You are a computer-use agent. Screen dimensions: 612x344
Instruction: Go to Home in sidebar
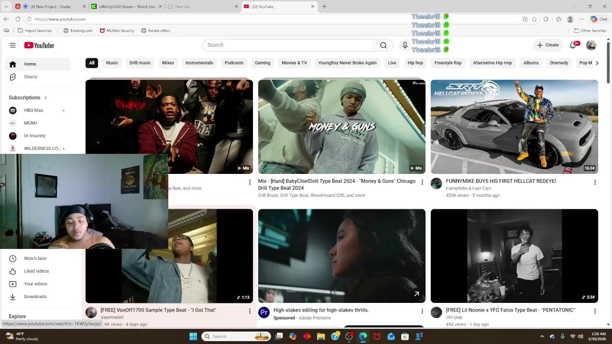coord(38,64)
